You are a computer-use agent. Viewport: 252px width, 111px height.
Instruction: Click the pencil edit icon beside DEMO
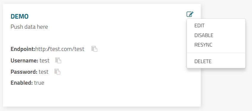190,14
